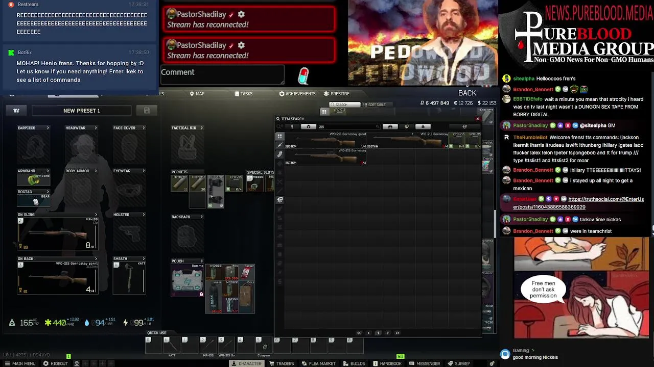The image size is (654, 367).
Task: Open the Hideout screen
Action: [x=56, y=363]
